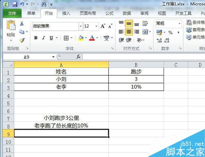Click the Excel application icon in title bar
Image resolution: width=205 pixels, height=157 pixels.
[x=6, y=4]
